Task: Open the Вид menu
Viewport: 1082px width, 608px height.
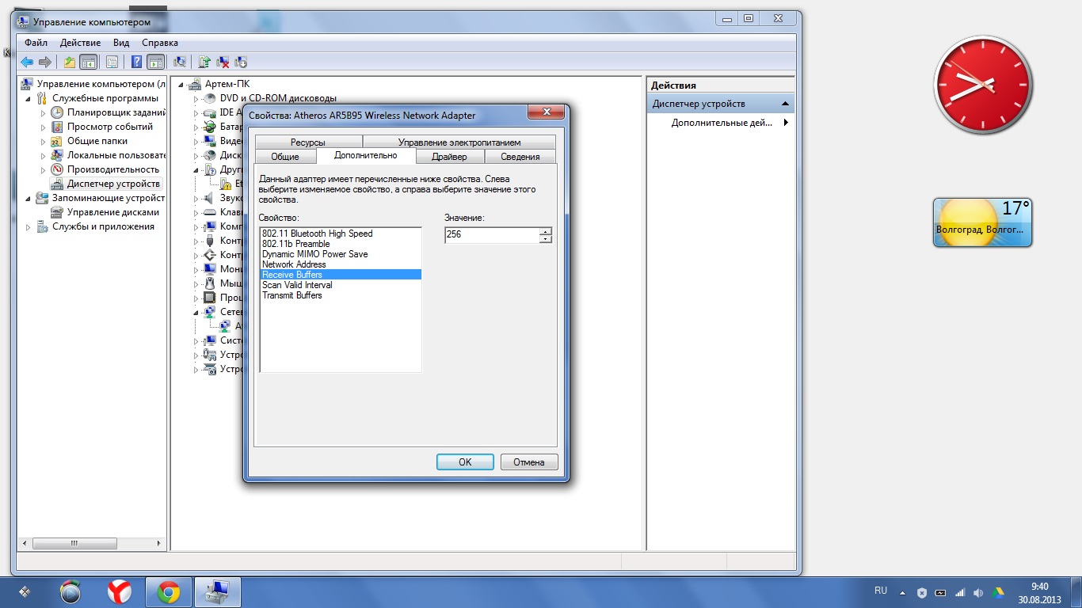Action: tap(121, 43)
